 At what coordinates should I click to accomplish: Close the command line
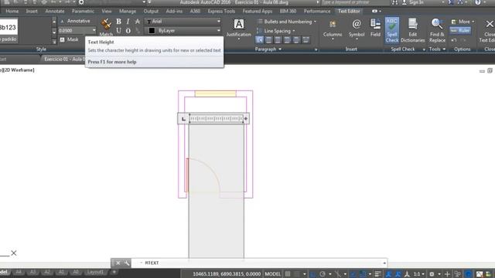point(118,263)
